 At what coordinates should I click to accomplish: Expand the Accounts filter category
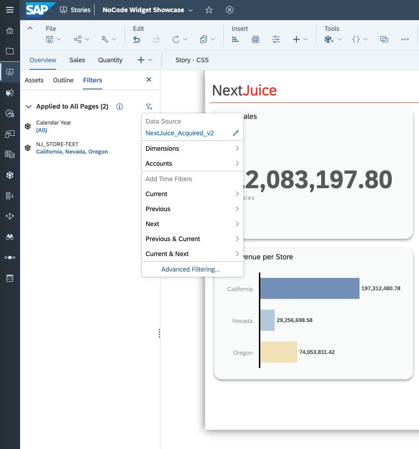[192, 163]
